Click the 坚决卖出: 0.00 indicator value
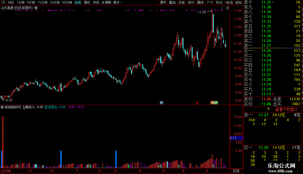303x174 pixels. click(55, 107)
